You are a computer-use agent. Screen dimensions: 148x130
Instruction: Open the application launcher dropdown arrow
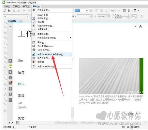pyautogui.click(x=138, y=11)
